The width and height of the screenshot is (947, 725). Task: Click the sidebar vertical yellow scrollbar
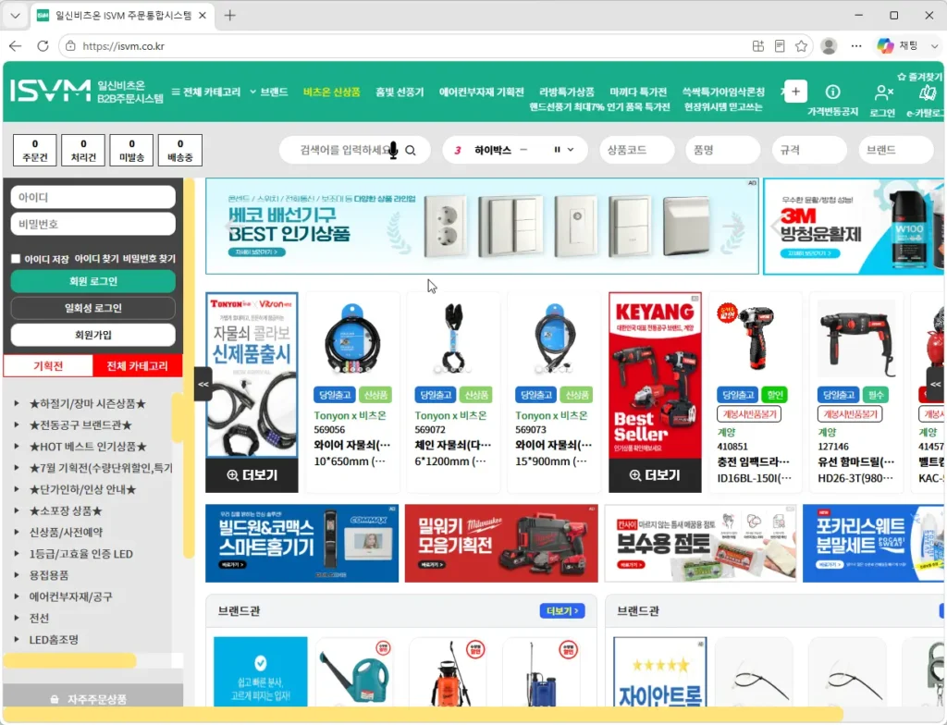pos(189,368)
